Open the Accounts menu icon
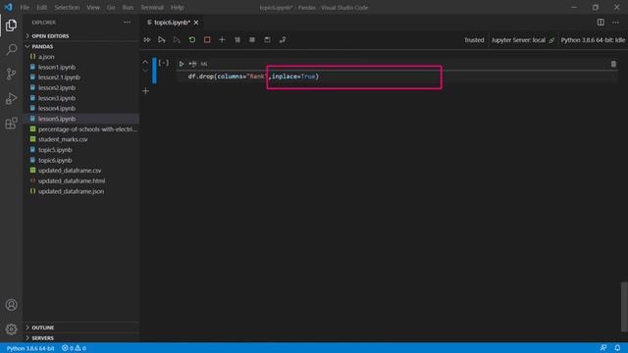 pos(11,305)
